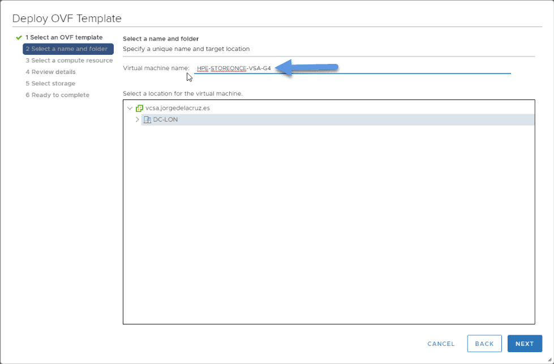The width and height of the screenshot is (554, 364).
Task: Click the NEXT button
Action: pos(525,344)
